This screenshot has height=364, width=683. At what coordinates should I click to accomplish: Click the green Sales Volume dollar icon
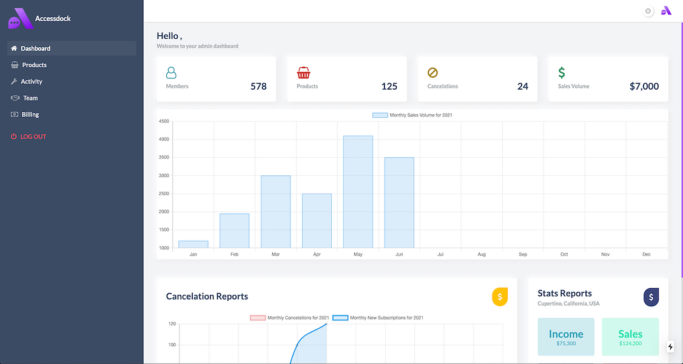click(562, 72)
